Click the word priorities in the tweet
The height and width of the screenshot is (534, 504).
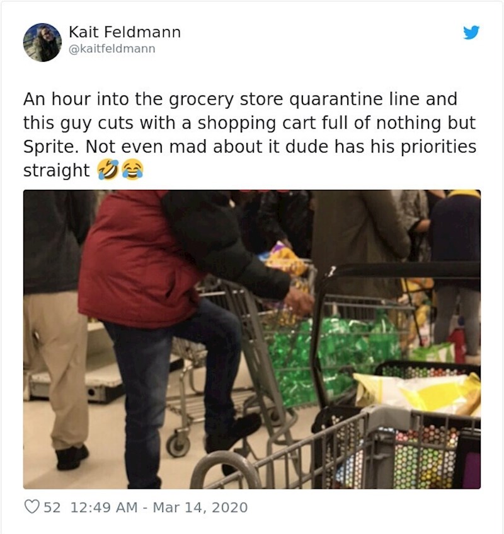tap(438, 147)
